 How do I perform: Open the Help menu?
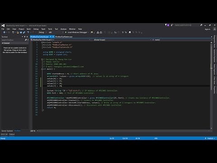(80, 29)
